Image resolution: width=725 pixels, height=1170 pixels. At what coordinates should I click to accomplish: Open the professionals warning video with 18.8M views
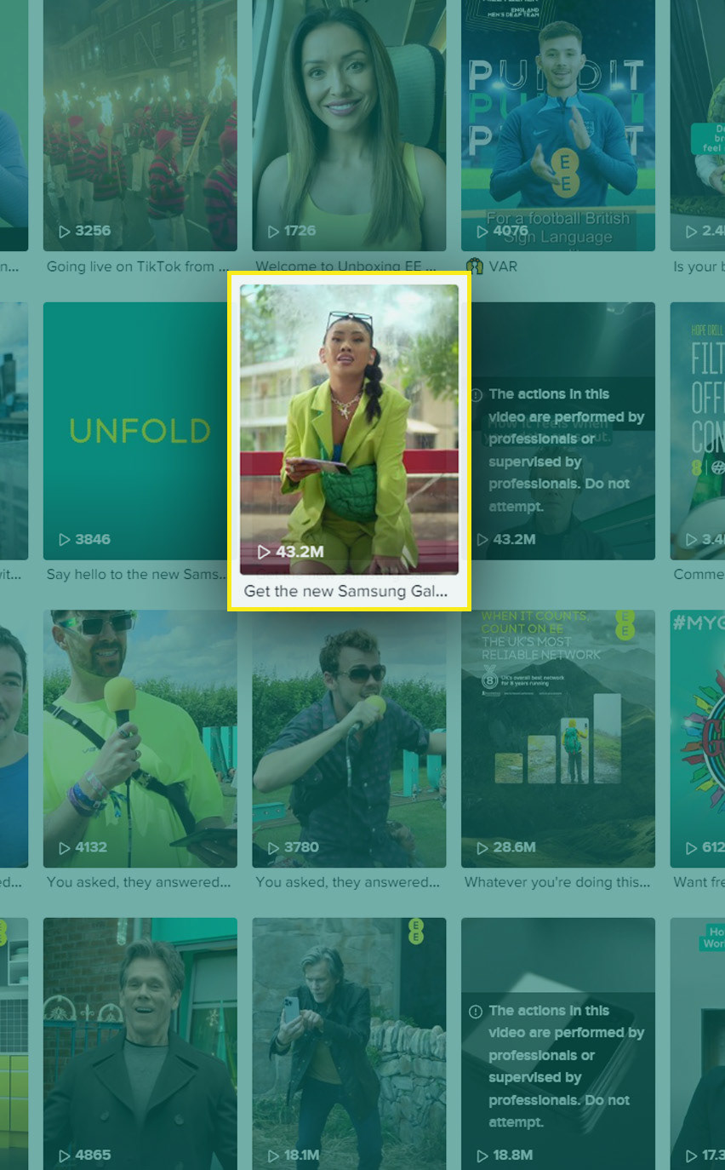(558, 1043)
